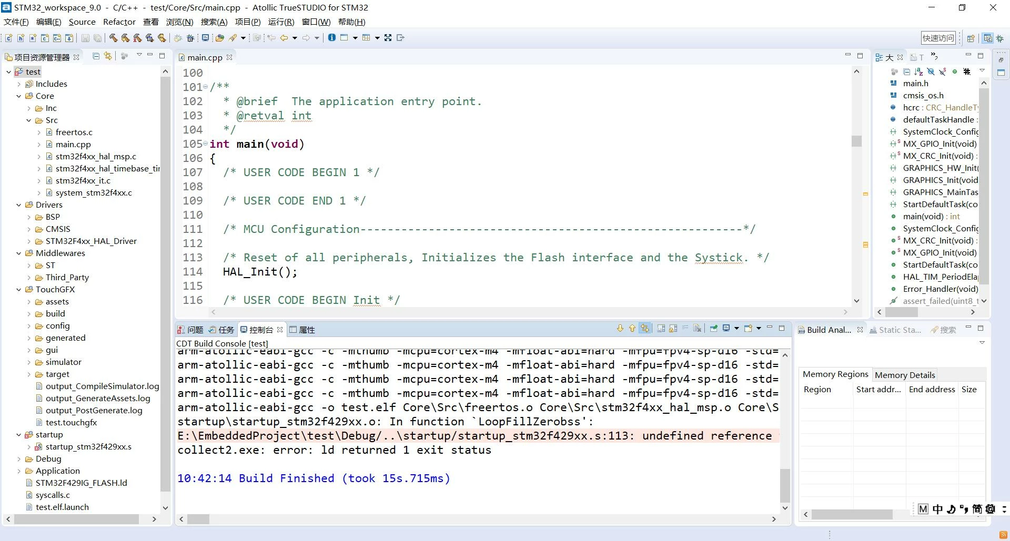Click the editor vertical scrollbar thumb
Viewport: 1010px width, 541px height.
[857, 141]
